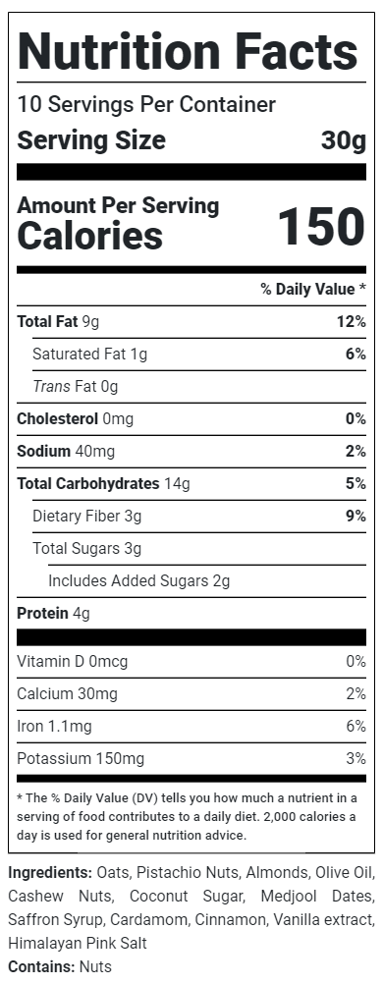Click the Calories 150 number
This screenshot has height=984, width=383.
click(321, 227)
